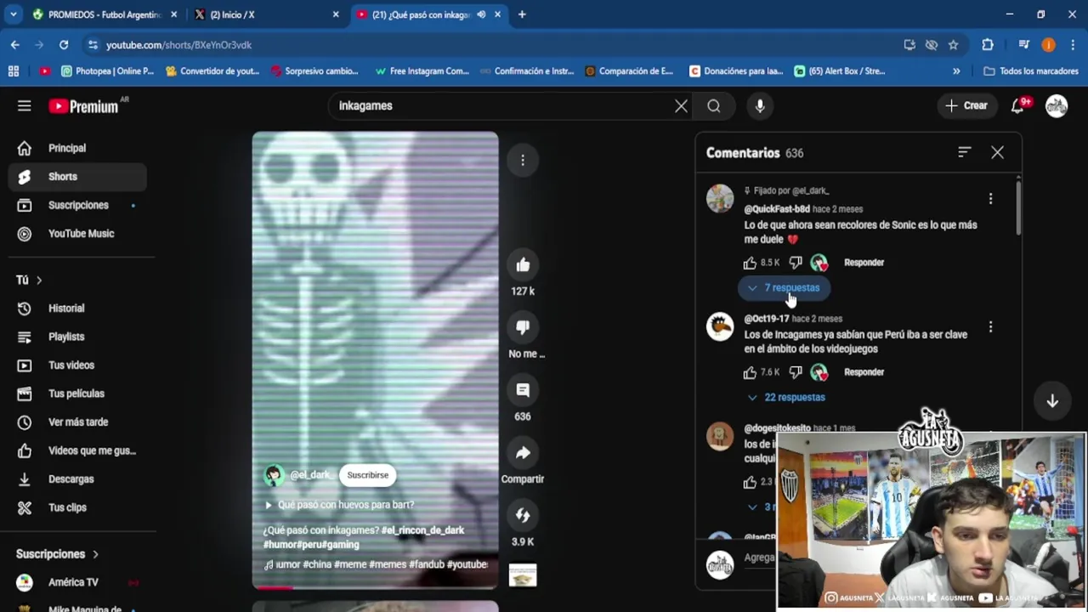Open Tus clips in the sidebar
Image resolution: width=1088 pixels, height=612 pixels.
(x=77, y=507)
